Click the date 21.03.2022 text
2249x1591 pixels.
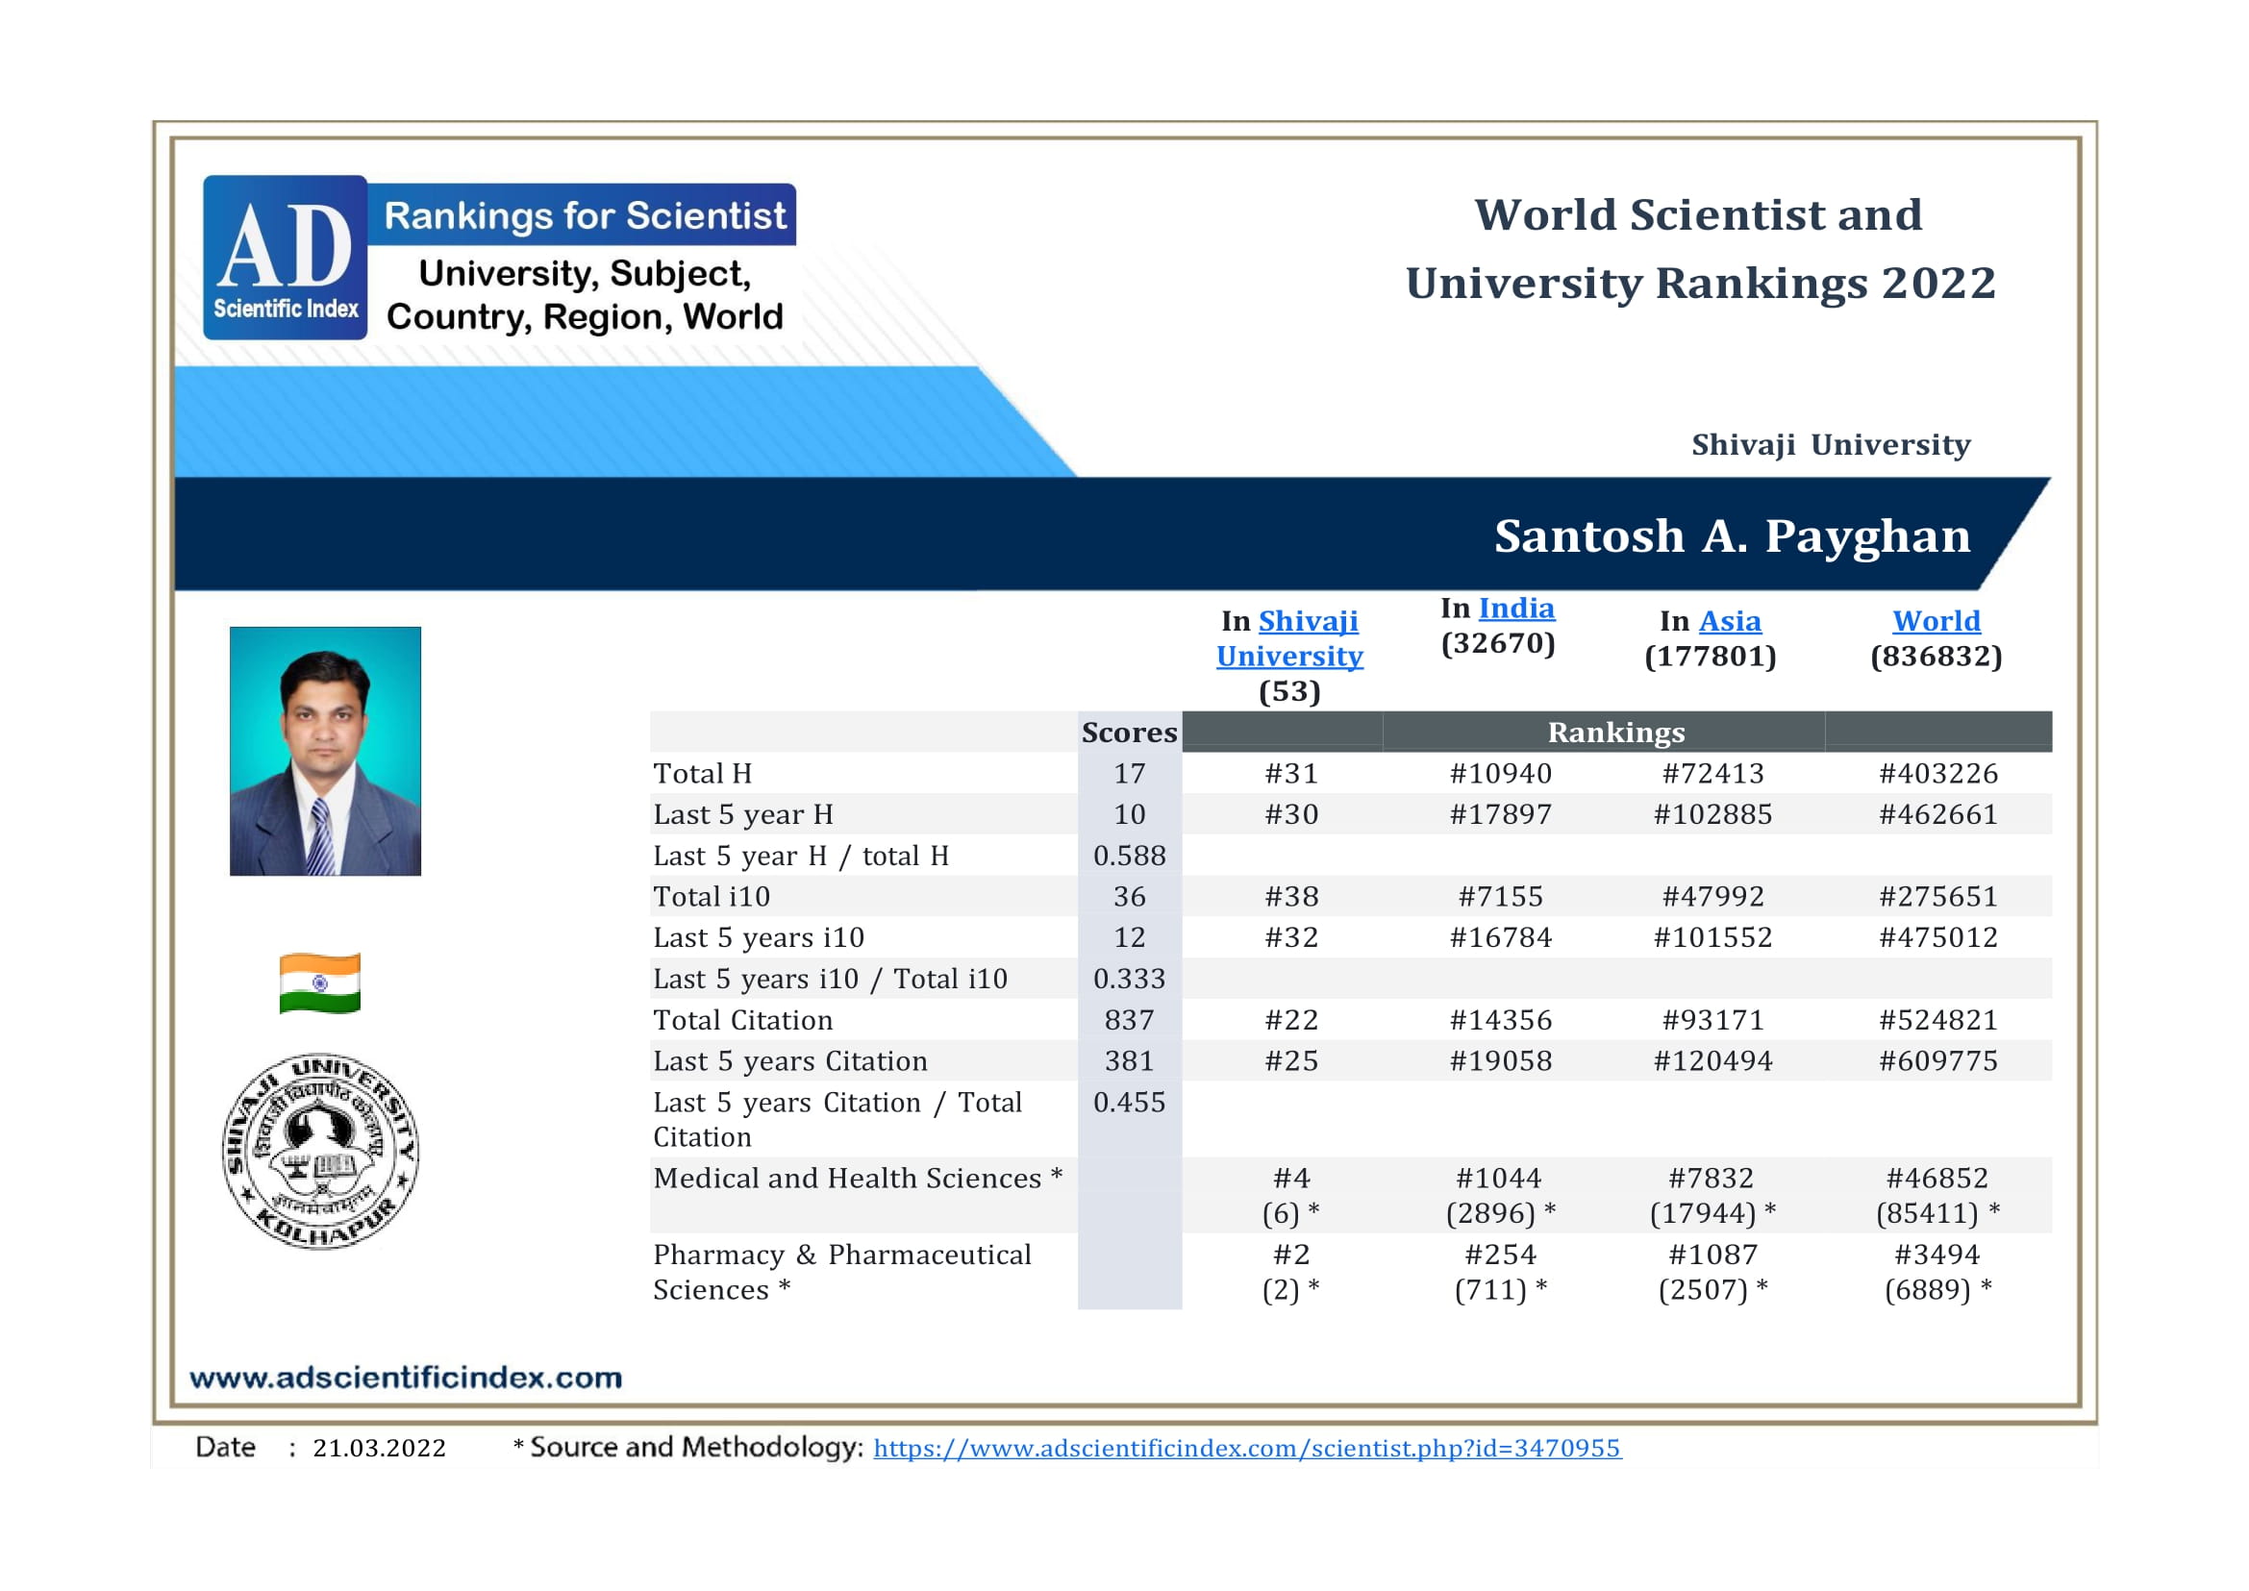tap(379, 1448)
